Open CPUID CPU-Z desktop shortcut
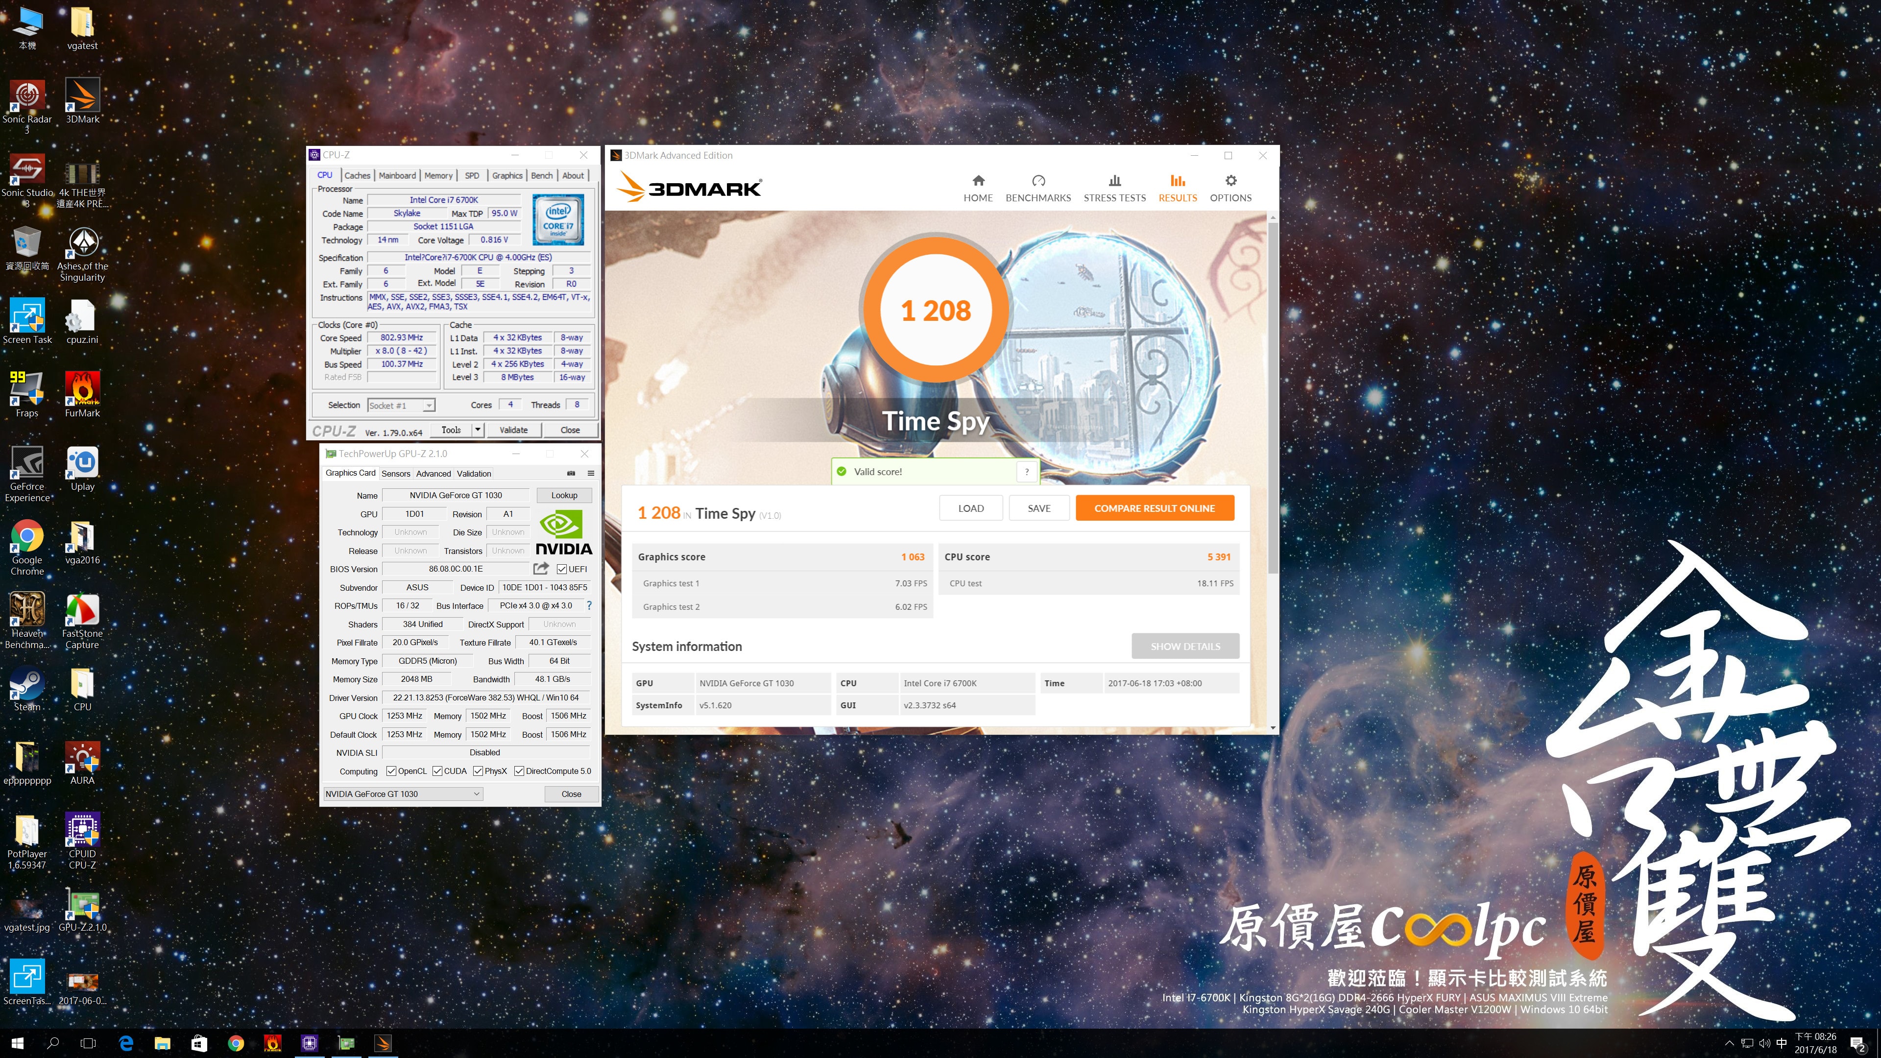Image resolution: width=1881 pixels, height=1058 pixels. tap(82, 841)
